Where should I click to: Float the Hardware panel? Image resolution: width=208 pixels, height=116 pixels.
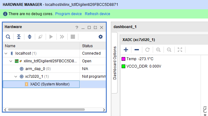pyautogui.click(x=95, y=27)
